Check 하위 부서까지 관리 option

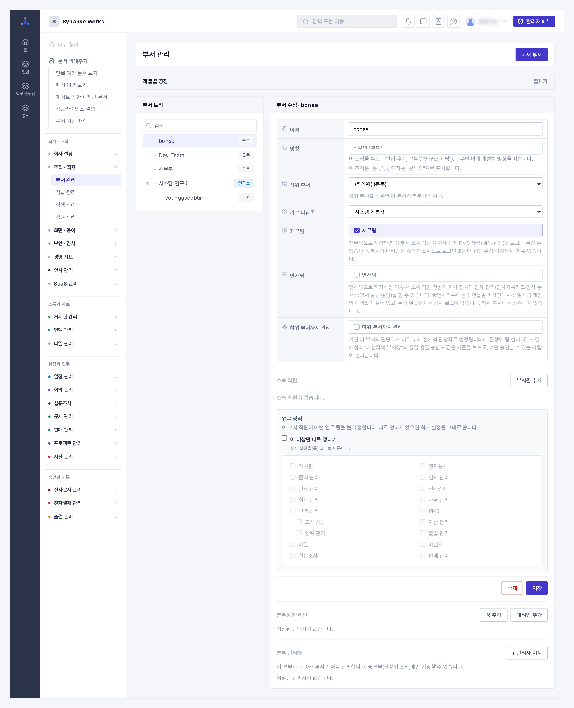coord(357,327)
